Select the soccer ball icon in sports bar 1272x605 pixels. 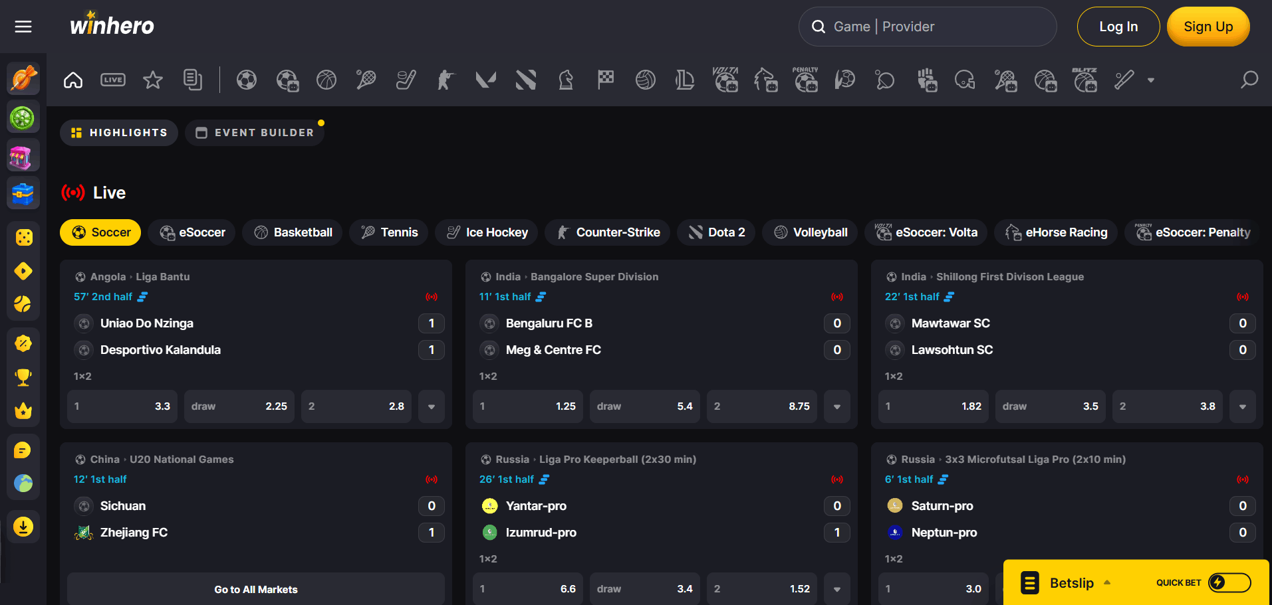[247, 80]
